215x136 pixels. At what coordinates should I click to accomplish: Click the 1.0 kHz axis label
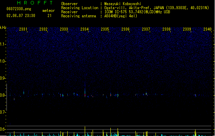coord(3,61)
